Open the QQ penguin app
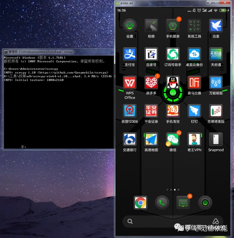Screen dimensions: 234x238 [173, 82]
